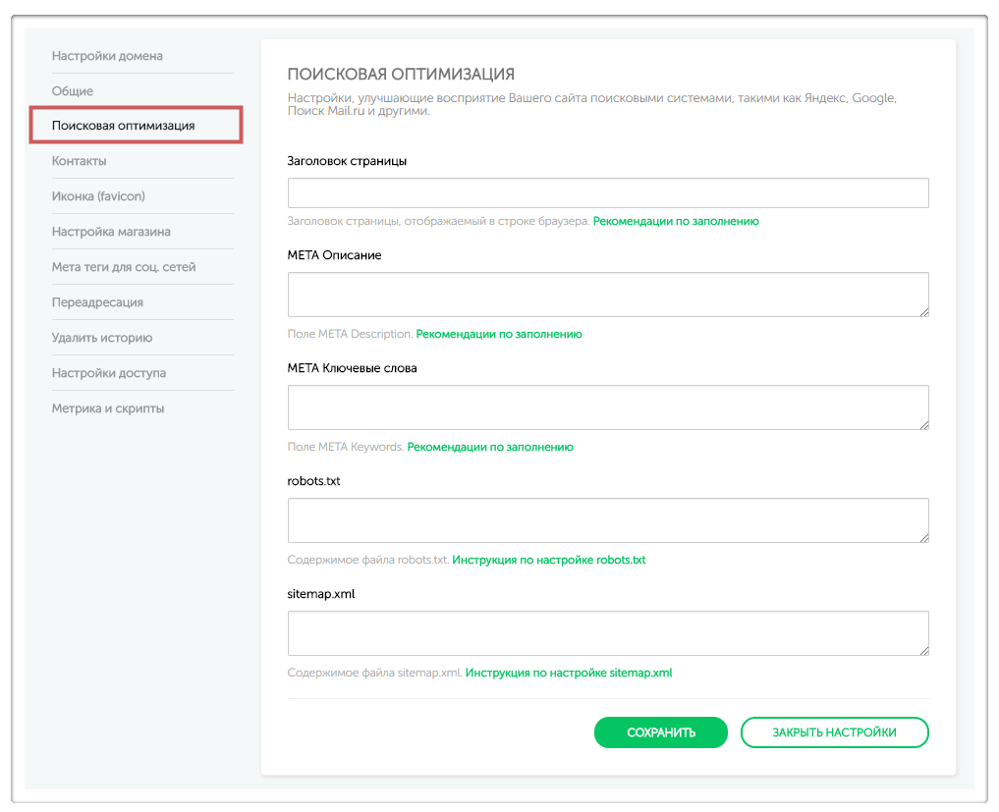The height and width of the screenshot is (812, 999).
Task: Click the META Ключевые слова text area
Action: point(608,407)
